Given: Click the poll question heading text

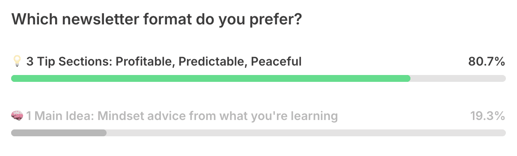Looking at the screenshot, I should 157,20.
